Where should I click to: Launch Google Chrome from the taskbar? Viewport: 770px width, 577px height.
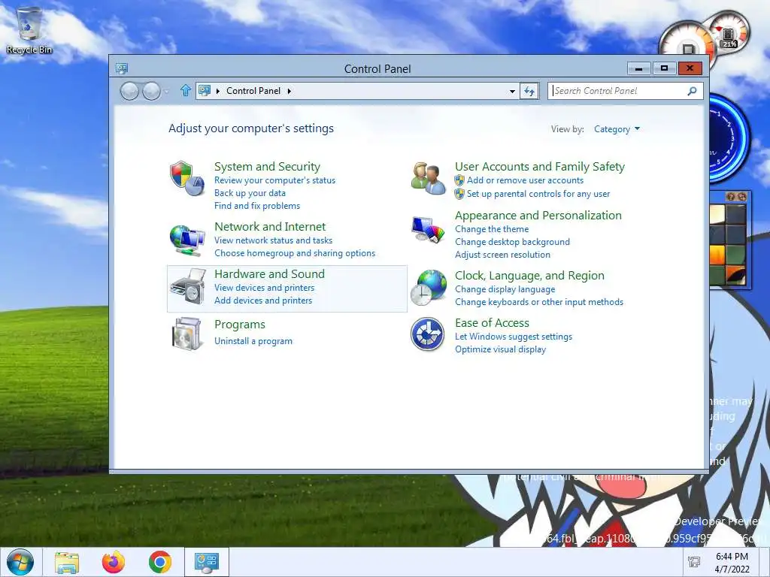point(160,562)
